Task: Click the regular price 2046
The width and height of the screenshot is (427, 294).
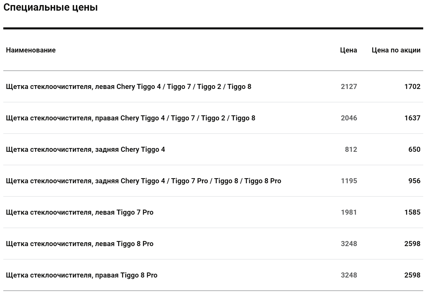Action: tap(349, 118)
